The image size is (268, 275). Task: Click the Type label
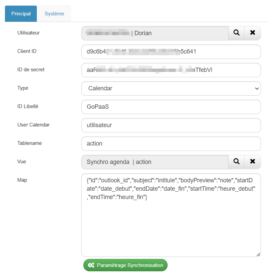click(x=23, y=88)
